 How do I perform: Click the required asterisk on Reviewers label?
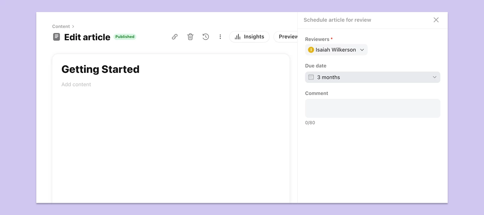click(x=331, y=39)
